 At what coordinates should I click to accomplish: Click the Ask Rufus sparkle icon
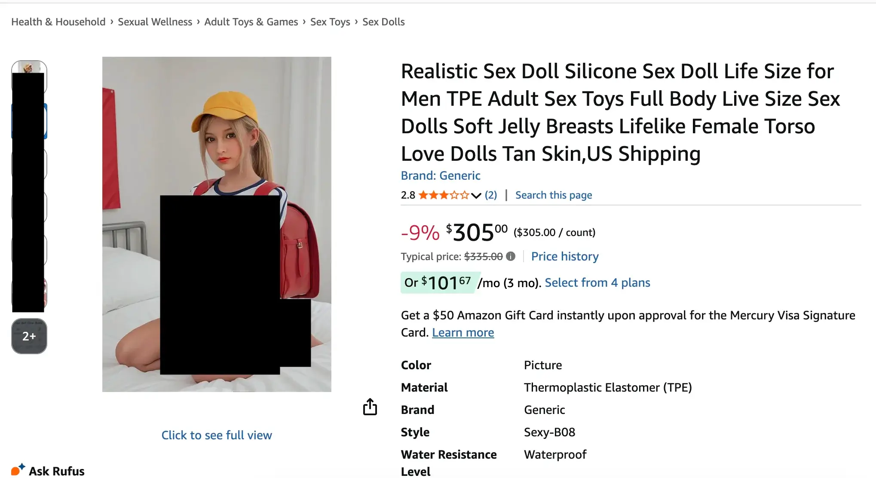coord(18,469)
